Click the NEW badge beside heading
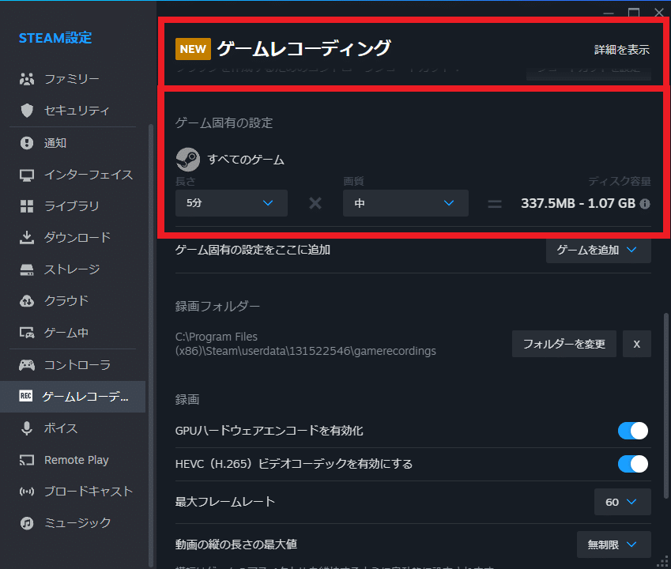Screen dimensions: 671x569 click(193, 49)
